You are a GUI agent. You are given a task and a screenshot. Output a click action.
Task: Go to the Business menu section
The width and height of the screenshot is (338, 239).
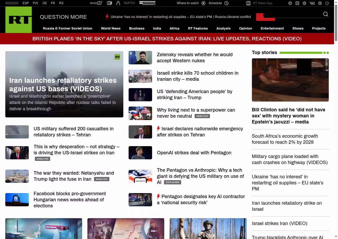(137, 28)
